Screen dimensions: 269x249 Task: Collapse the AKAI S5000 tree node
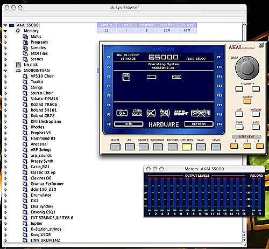pos(5,25)
